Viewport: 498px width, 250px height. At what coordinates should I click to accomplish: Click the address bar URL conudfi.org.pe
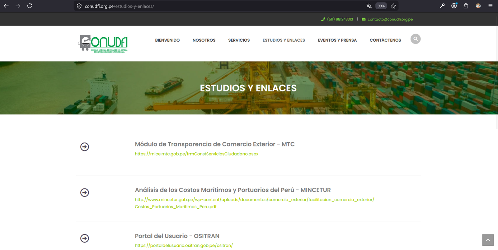point(120,6)
